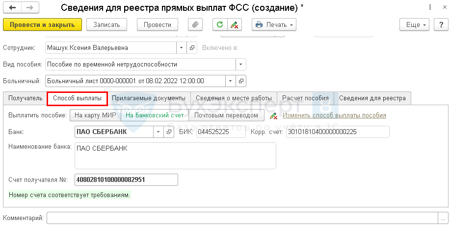Click the БИК field 044525225

(x=221, y=132)
